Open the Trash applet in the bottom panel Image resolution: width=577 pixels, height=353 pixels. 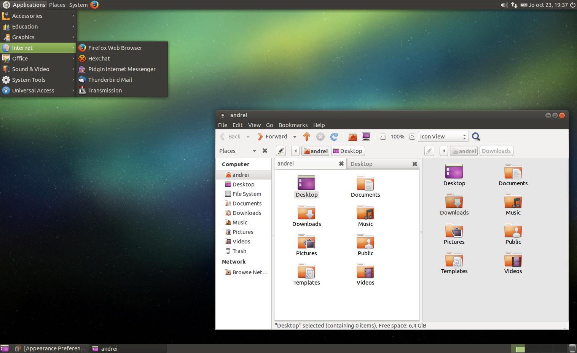572,348
